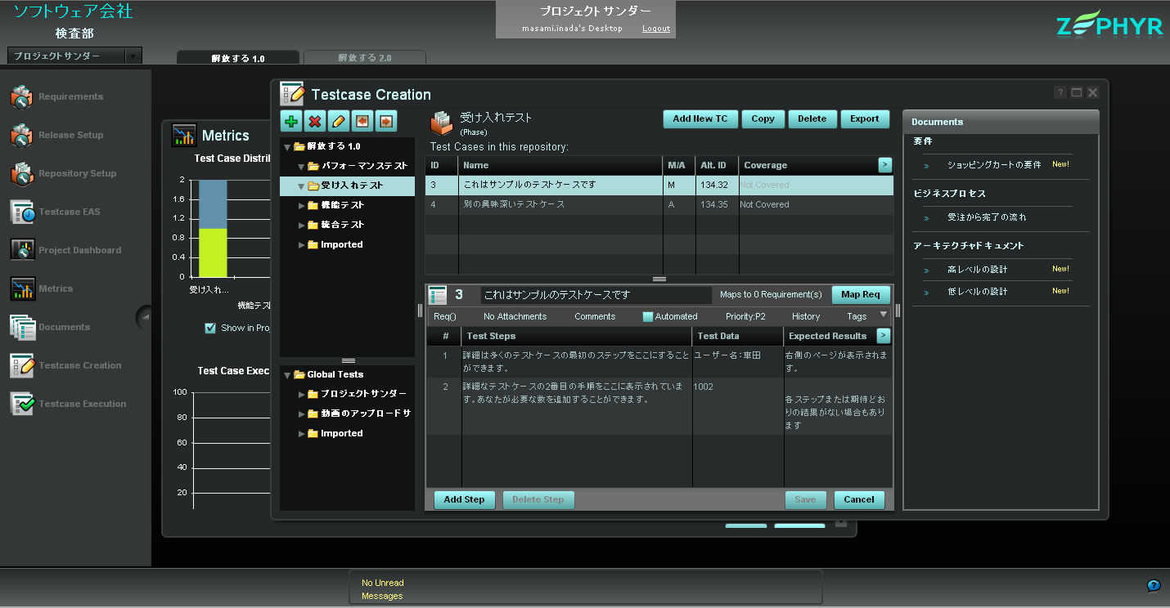The width and height of the screenshot is (1170, 608).
Task: Toggle the Automated checkbox
Action: tap(648, 316)
